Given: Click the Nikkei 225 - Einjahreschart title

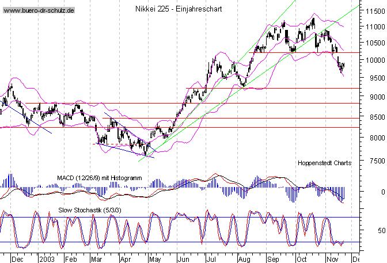Looking at the screenshot, I should coord(173,10).
